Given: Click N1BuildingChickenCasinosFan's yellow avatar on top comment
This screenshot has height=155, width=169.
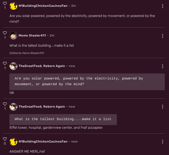Looking at the screenshot, I should 13,6.
